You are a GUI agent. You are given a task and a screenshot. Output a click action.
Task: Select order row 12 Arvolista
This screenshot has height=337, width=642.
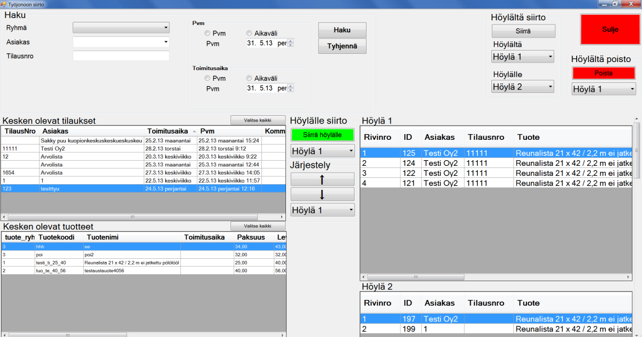coord(143,157)
